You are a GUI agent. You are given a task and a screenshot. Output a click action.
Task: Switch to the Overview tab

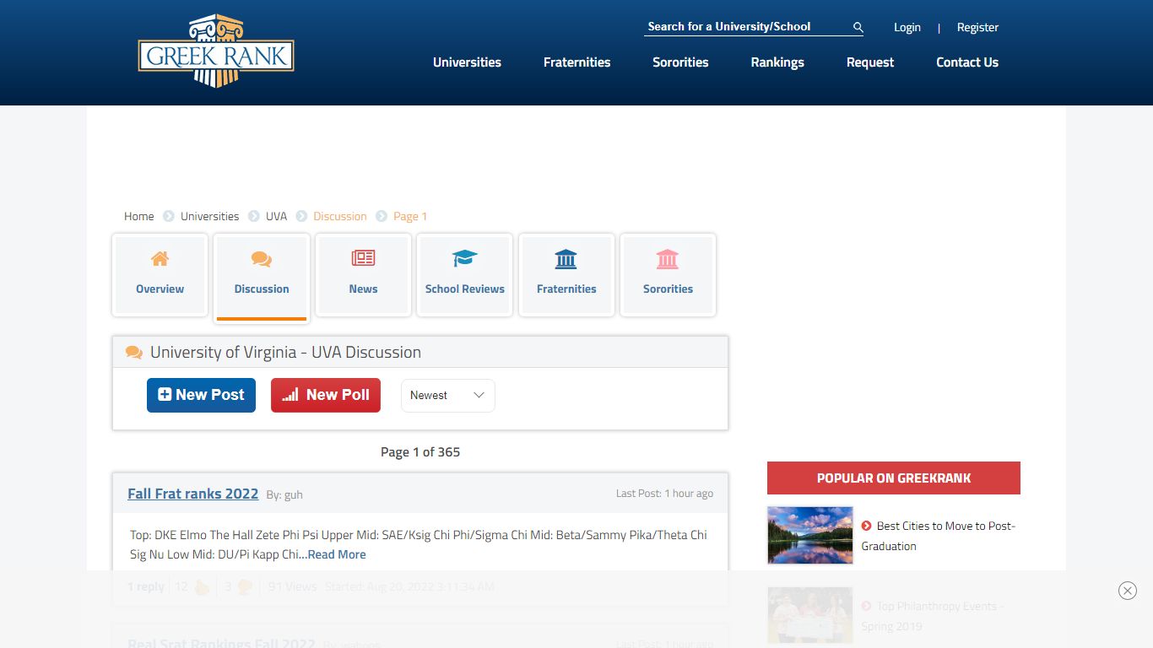(160, 275)
